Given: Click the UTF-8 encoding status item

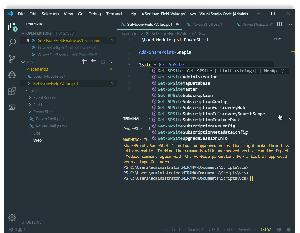Looking at the screenshot, I should [213, 230].
